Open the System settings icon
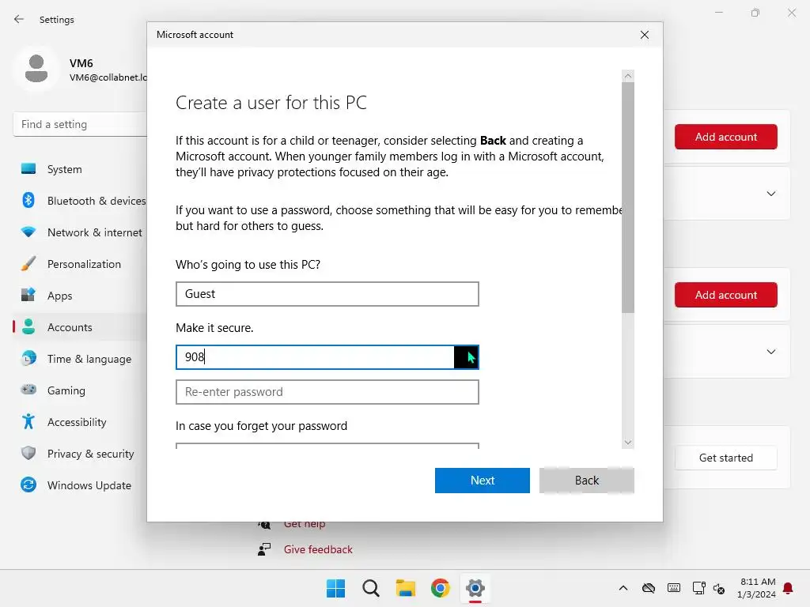 click(x=28, y=169)
